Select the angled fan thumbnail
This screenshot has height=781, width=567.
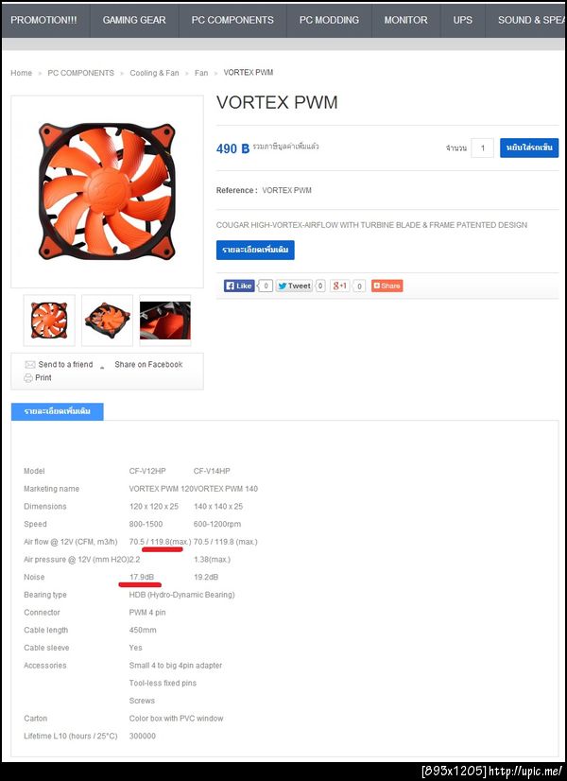coord(107,321)
